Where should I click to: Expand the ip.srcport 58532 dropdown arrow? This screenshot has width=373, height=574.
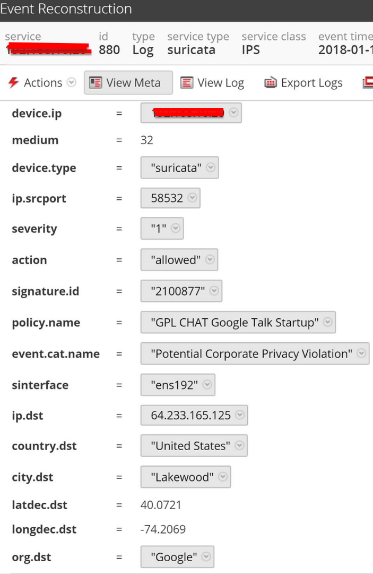192,198
